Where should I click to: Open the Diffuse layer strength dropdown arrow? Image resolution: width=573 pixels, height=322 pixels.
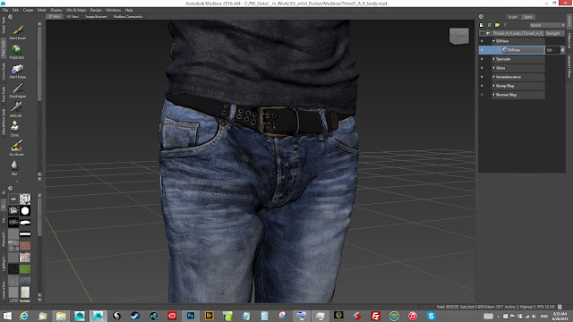click(x=562, y=50)
